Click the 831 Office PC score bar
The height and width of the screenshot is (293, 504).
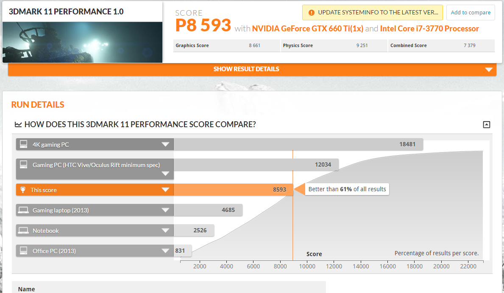(183, 251)
